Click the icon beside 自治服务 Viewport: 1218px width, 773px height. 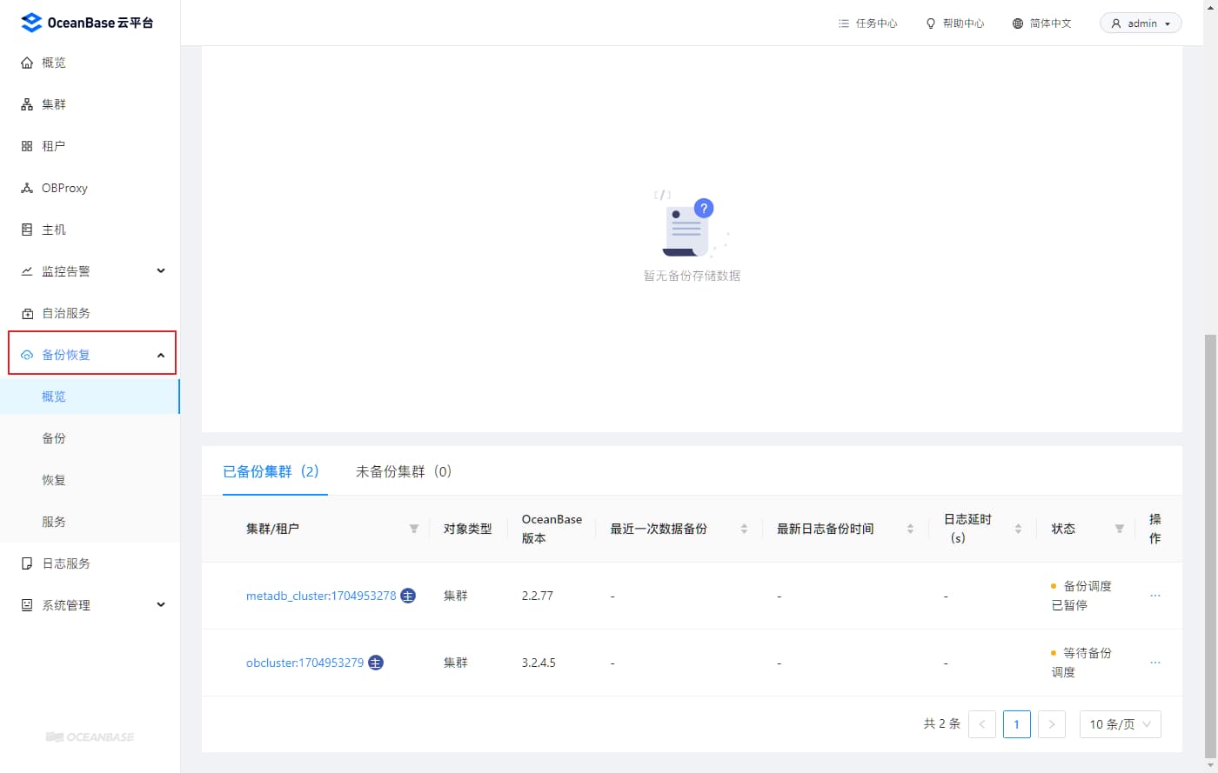point(27,313)
